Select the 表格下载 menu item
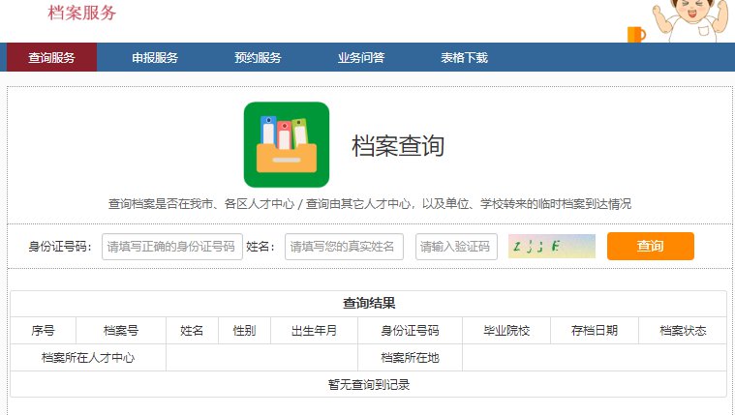Viewport: 735px width, 415px height. (464, 58)
